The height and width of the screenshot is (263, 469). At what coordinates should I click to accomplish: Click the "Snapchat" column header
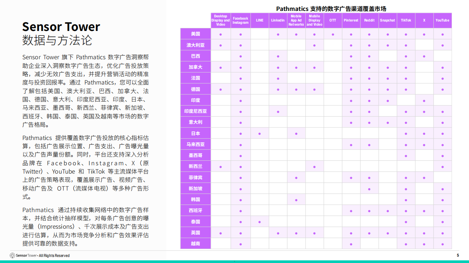coord(387,20)
